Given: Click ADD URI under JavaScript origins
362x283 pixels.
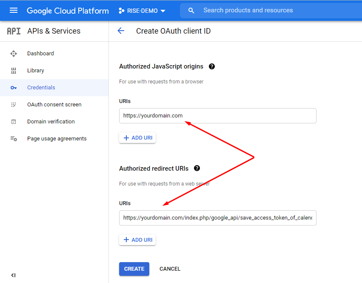Looking at the screenshot, I should (x=137, y=137).
